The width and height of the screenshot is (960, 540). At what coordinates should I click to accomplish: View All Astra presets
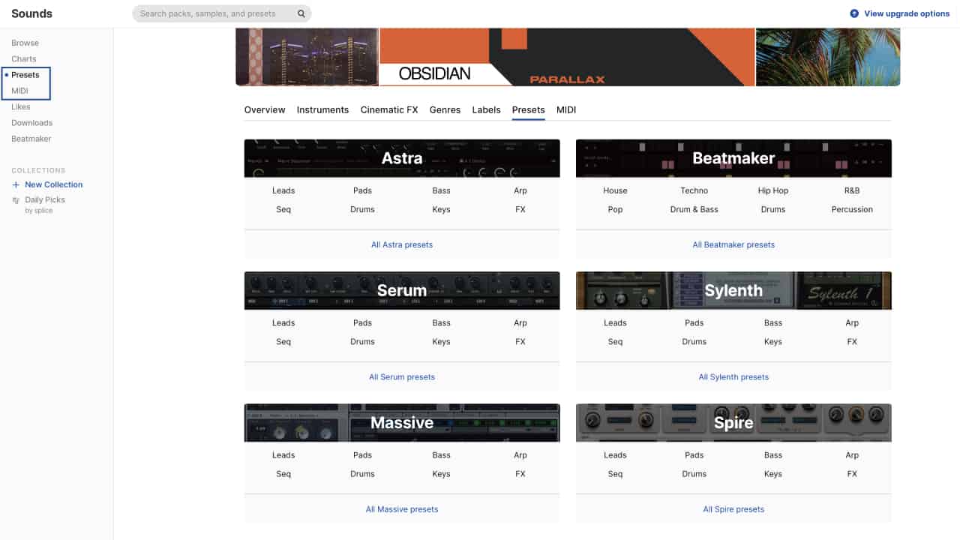pyautogui.click(x=402, y=244)
